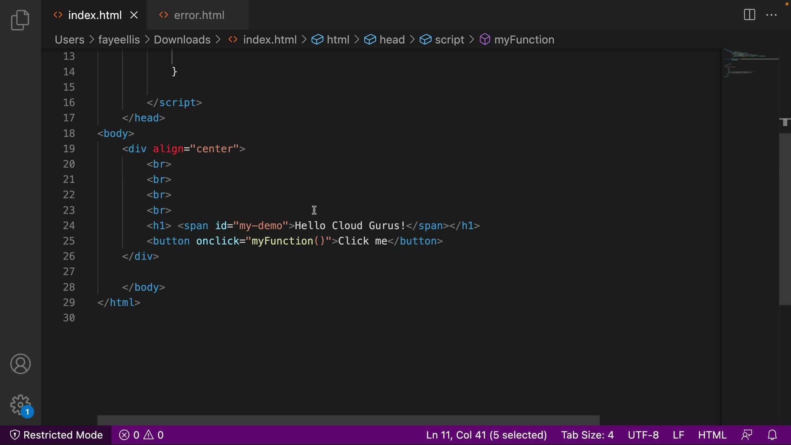
Task: Change Tab Size: 4 indentation setting
Action: pos(587,435)
